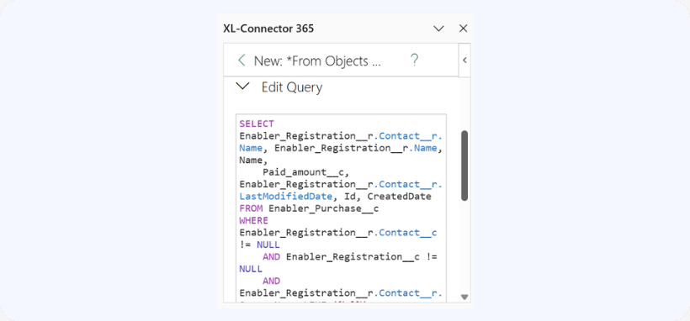This screenshot has width=690, height=321.
Task: Open the help question mark icon
Action: [414, 60]
